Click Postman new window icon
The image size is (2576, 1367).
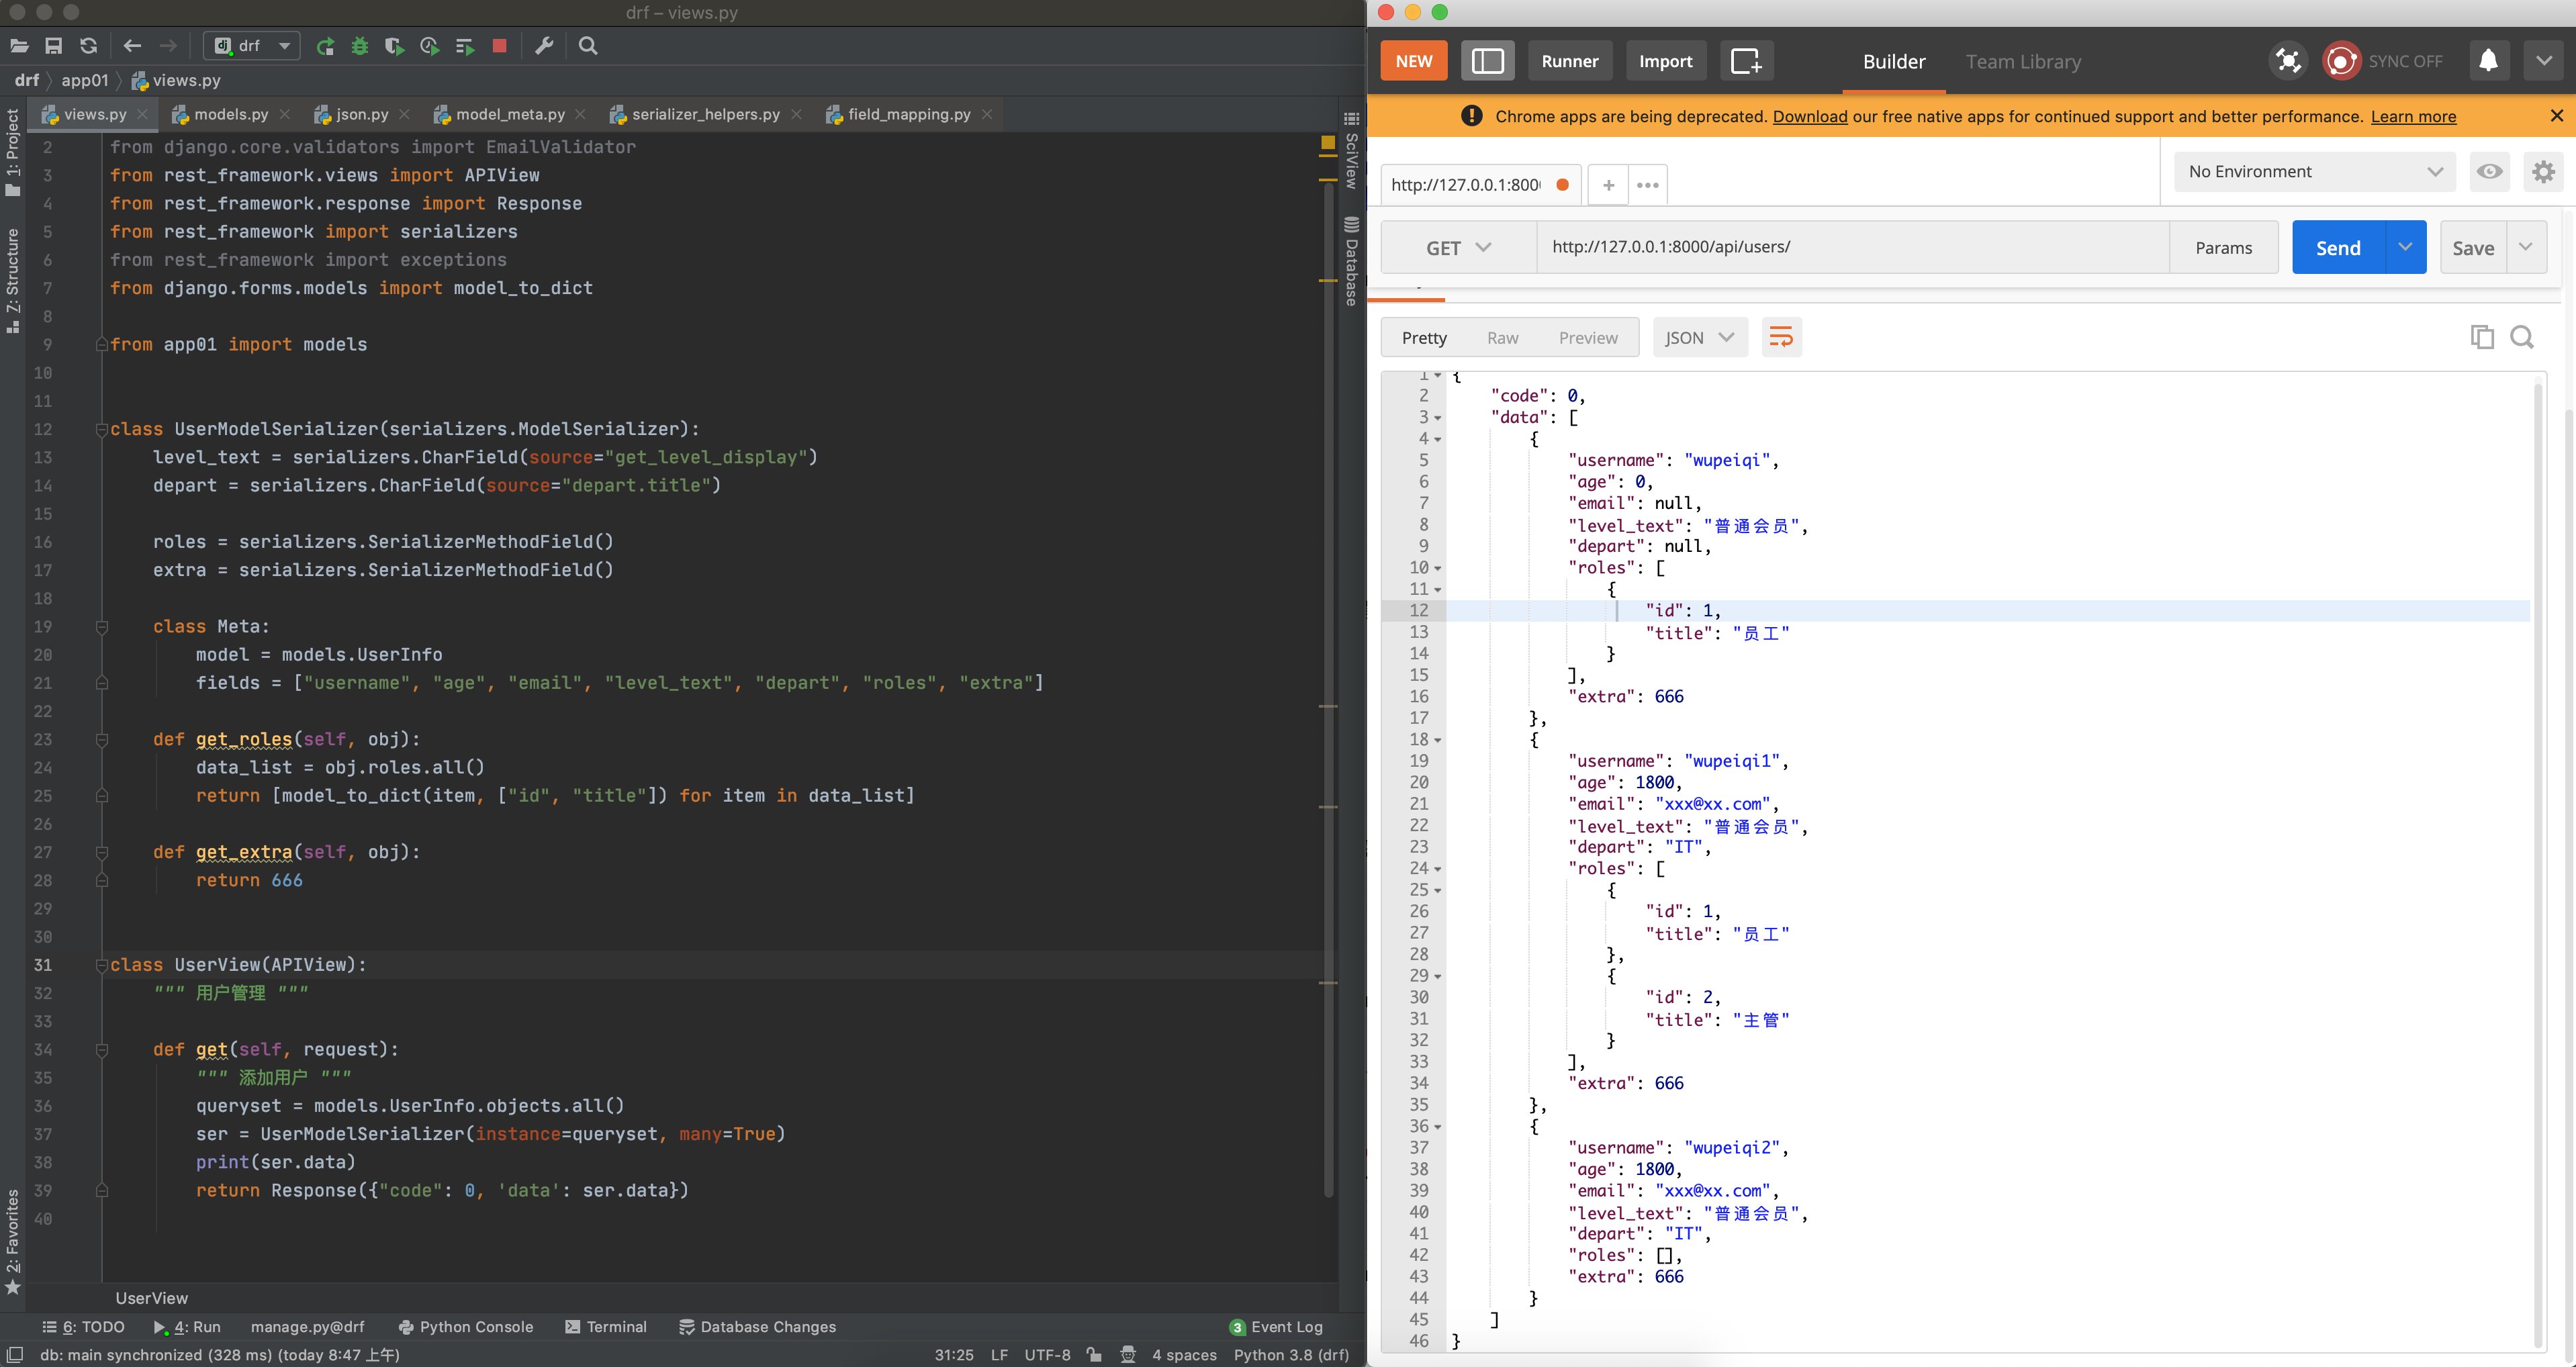(1746, 61)
